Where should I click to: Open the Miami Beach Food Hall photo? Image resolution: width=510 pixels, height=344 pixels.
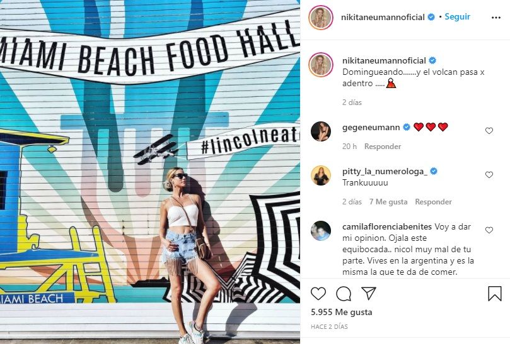(150, 172)
